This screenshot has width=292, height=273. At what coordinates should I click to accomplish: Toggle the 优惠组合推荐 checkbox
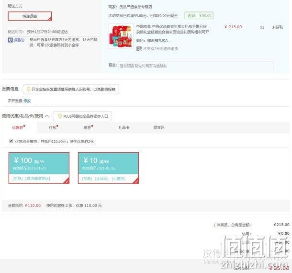pos(11,141)
